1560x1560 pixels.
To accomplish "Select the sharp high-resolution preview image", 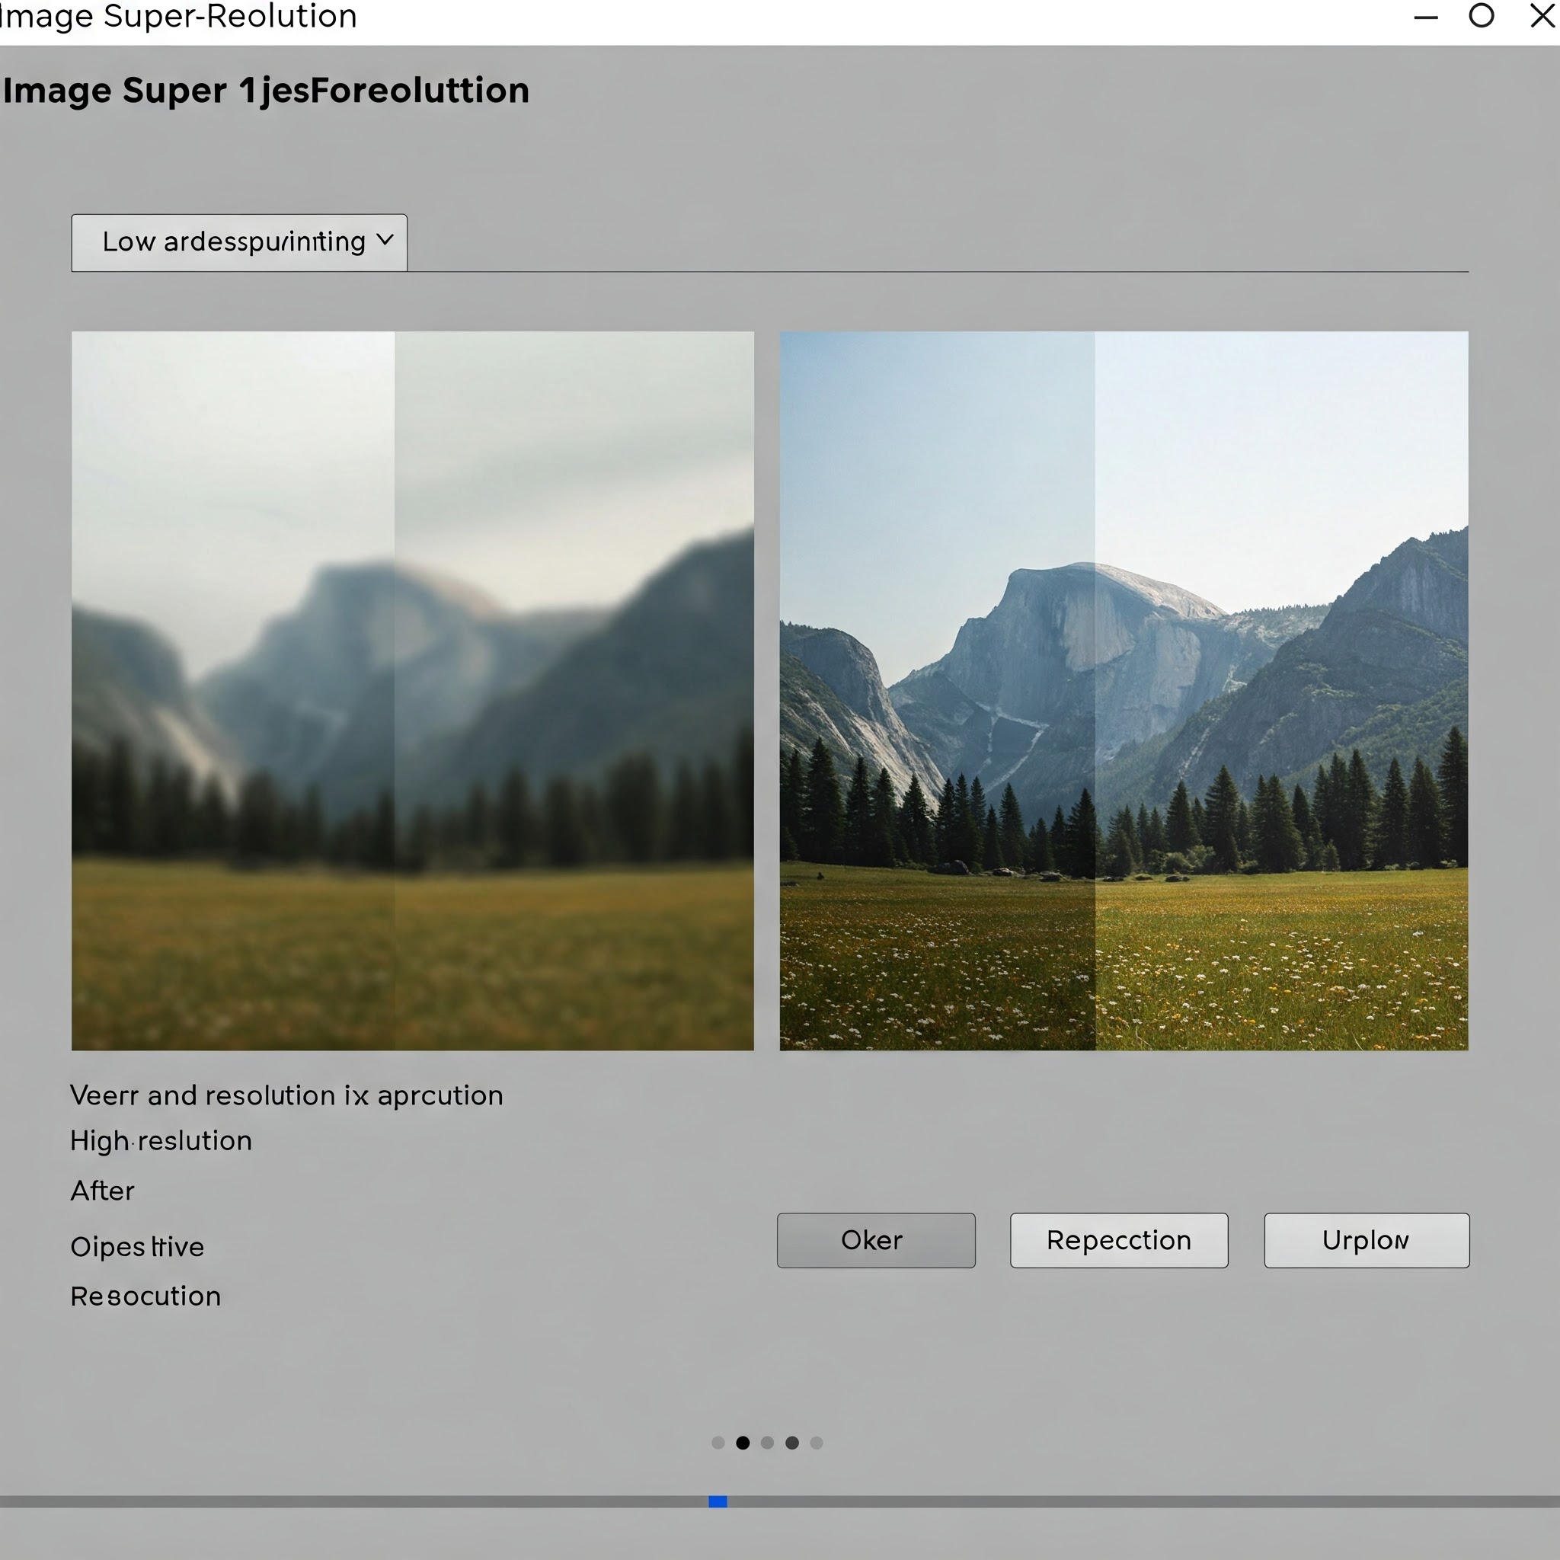I will pos(1124,690).
